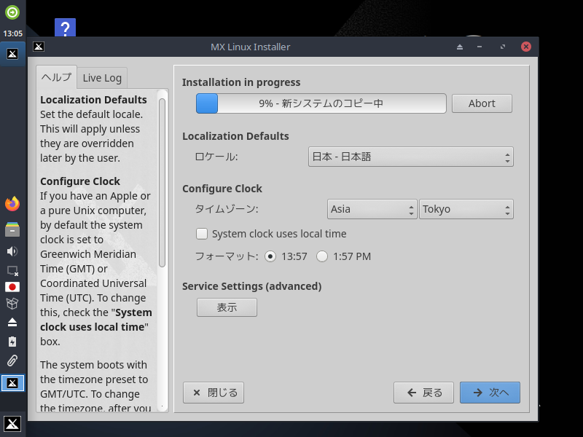Launch Firefox from the panel

pos(12,204)
